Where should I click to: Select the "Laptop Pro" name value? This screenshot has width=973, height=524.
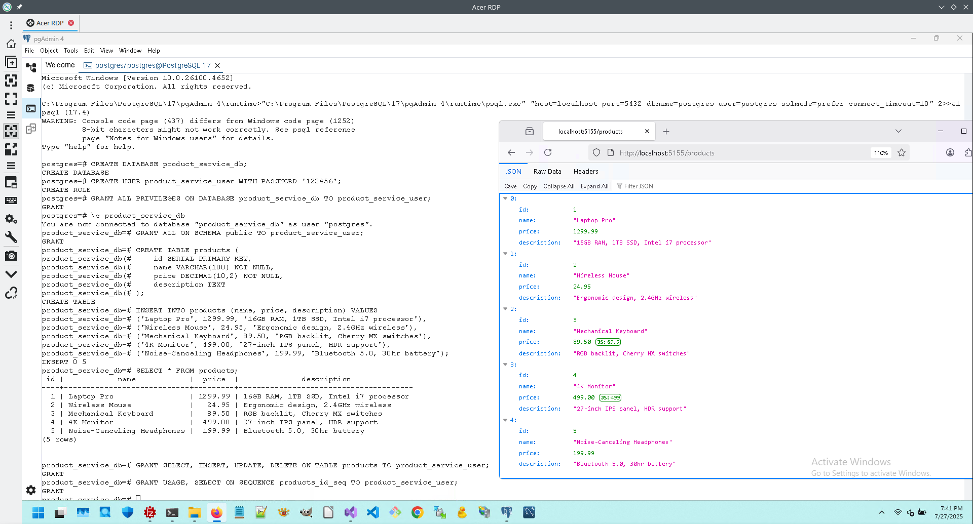tap(594, 220)
